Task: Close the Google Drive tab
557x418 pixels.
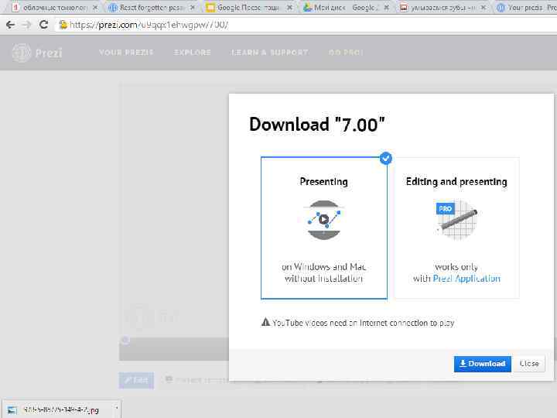Action: pos(386,7)
